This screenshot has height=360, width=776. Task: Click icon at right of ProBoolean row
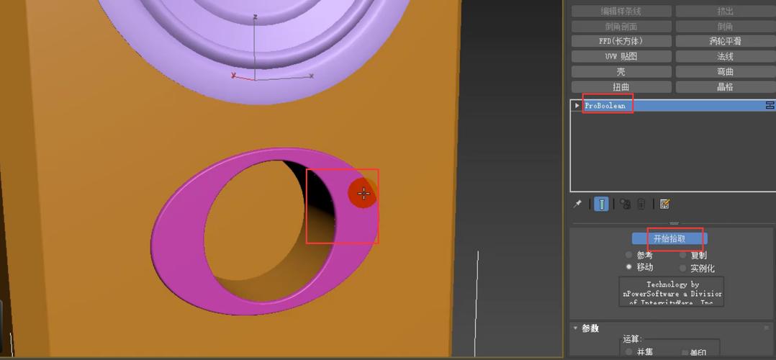click(770, 106)
